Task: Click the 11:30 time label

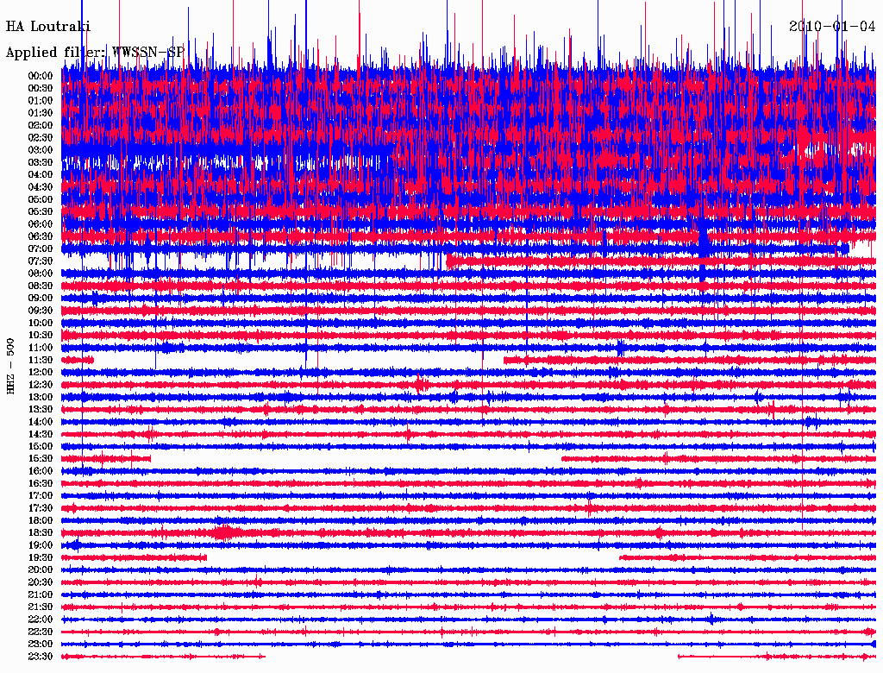Action: [x=41, y=360]
